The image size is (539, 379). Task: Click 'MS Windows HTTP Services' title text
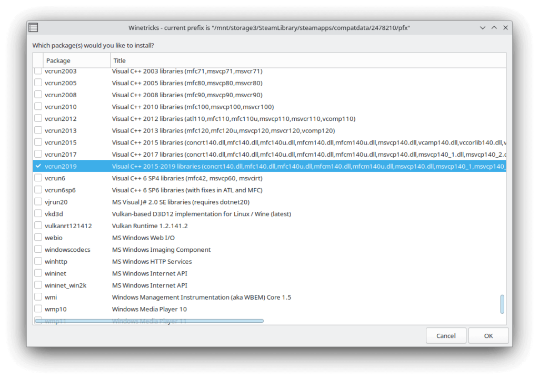pyautogui.click(x=152, y=262)
